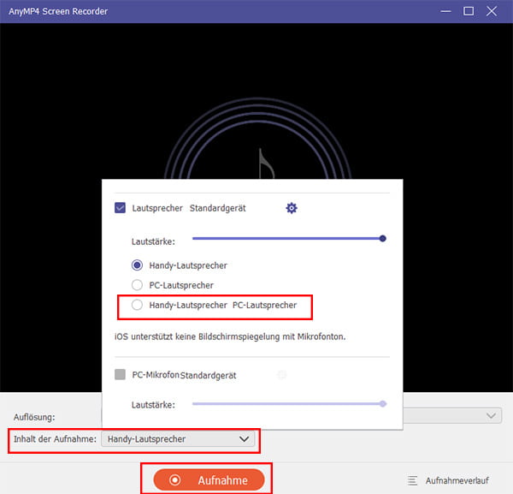Uncheck the Lautsprecher checkbox
The image size is (513, 494).
pyautogui.click(x=121, y=208)
